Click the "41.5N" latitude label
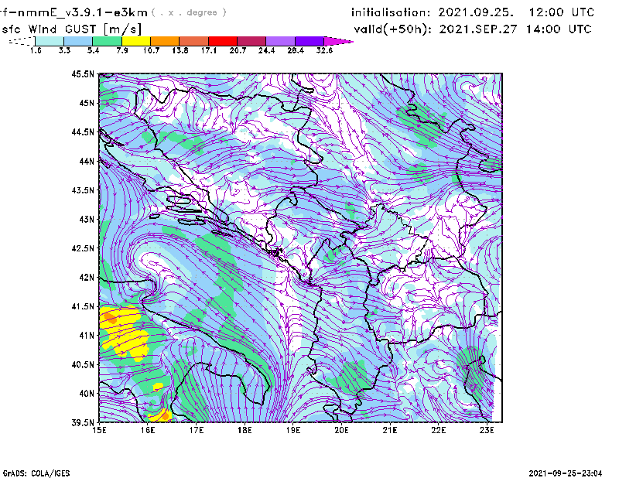This screenshot has width=619, height=478. click(83, 306)
